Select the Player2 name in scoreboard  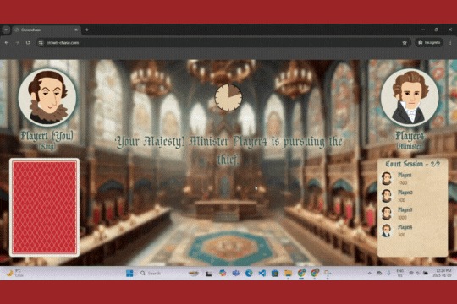pos(405,193)
